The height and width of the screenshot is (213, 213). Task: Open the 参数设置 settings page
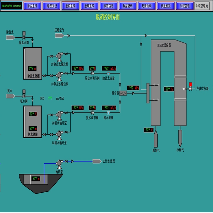[166, 6]
